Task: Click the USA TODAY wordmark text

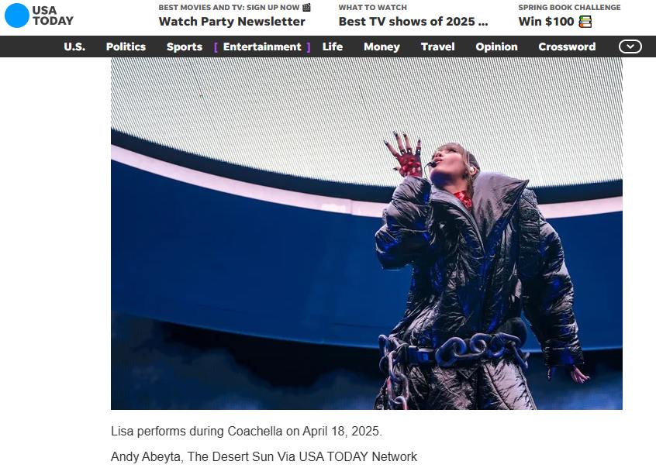Action: tap(53, 15)
